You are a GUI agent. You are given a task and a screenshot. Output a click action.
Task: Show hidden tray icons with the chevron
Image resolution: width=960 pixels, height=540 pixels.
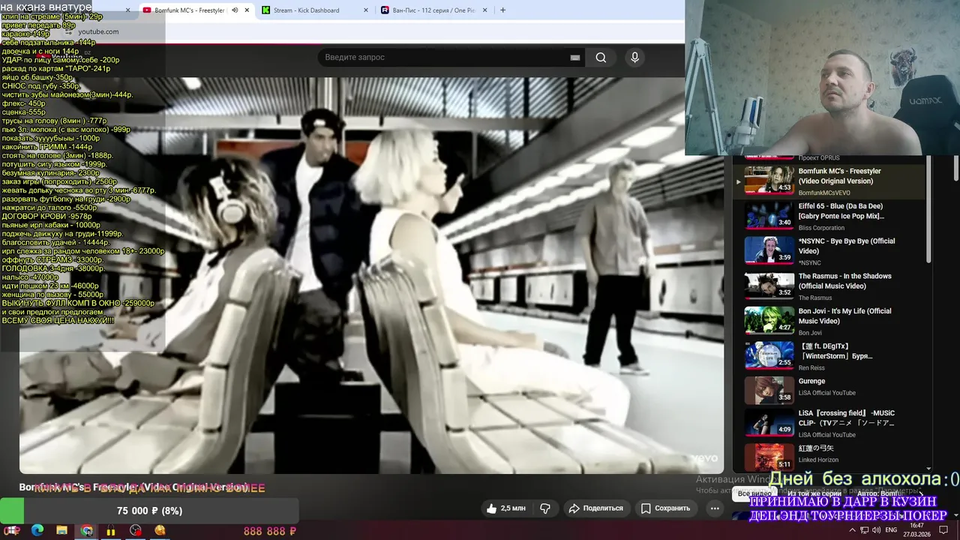point(852,530)
